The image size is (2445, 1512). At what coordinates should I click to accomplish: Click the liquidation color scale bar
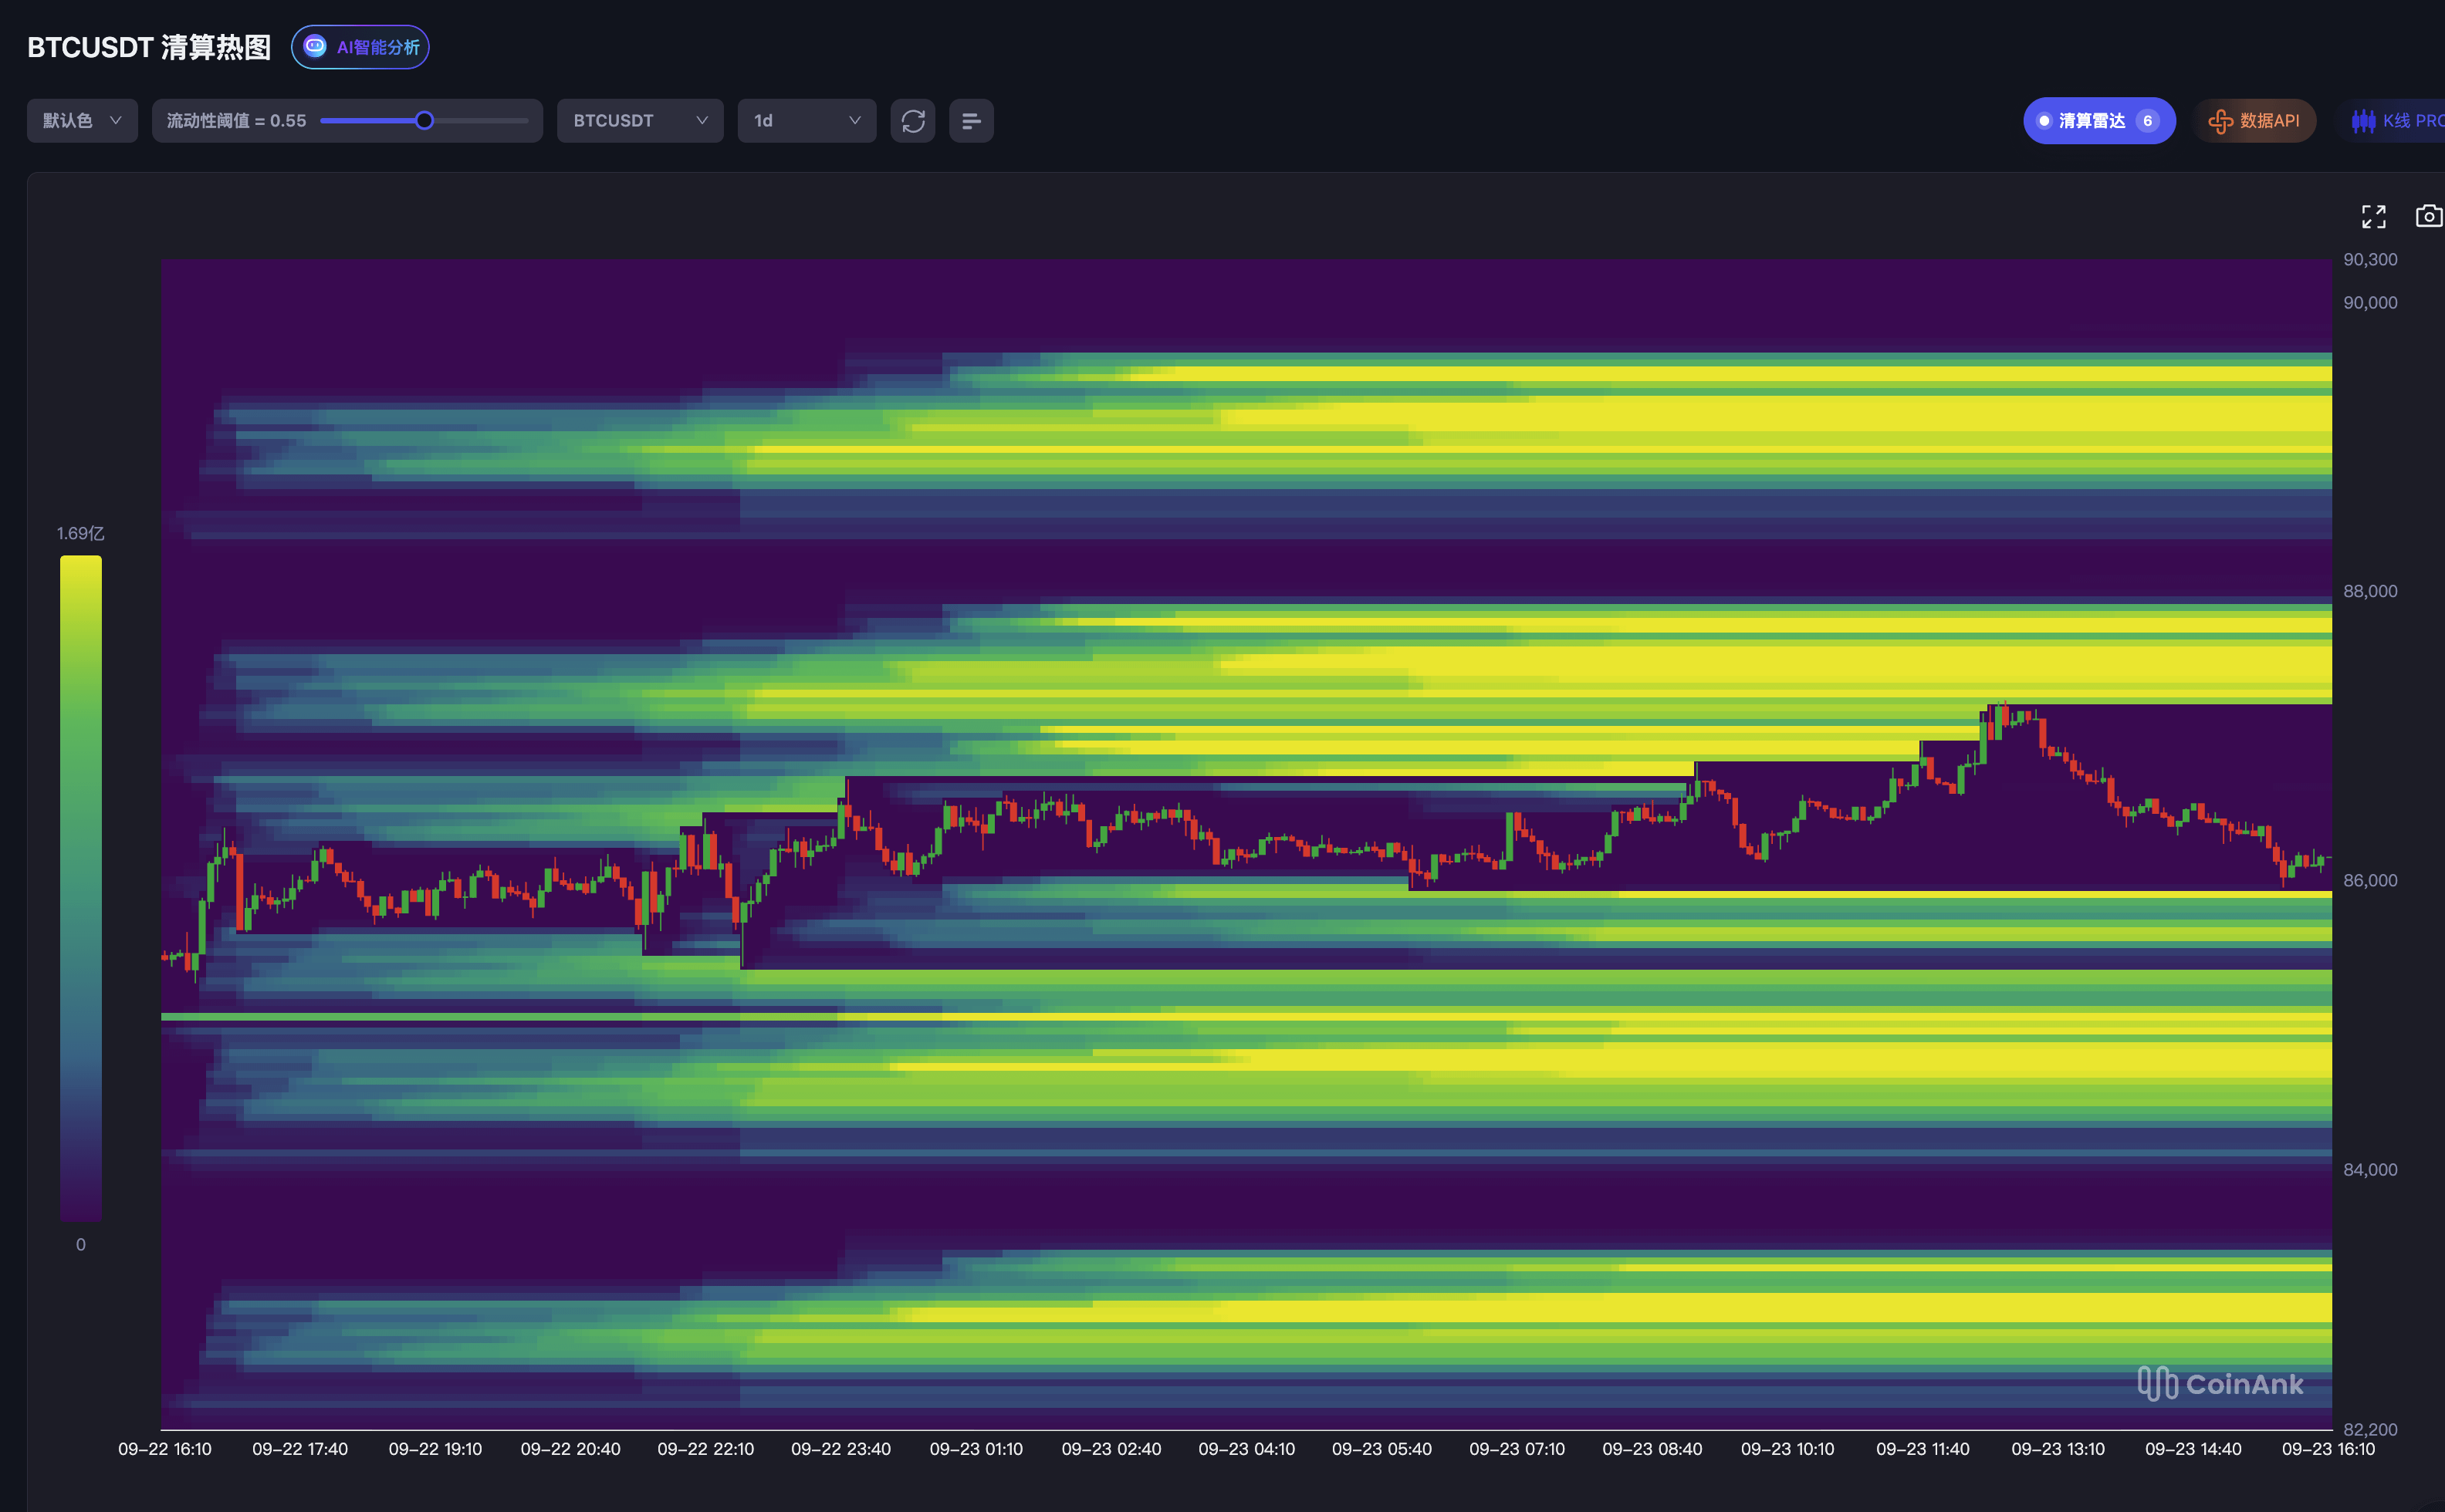(x=81, y=888)
